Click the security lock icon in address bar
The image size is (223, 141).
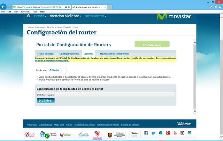(x=66, y=7)
